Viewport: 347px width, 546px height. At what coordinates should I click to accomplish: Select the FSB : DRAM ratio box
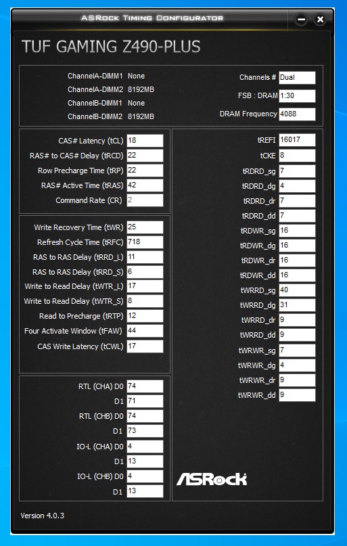click(x=297, y=96)
